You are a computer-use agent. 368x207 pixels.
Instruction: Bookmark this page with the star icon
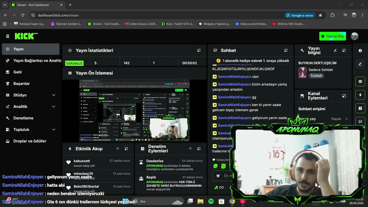coord(320,15)
